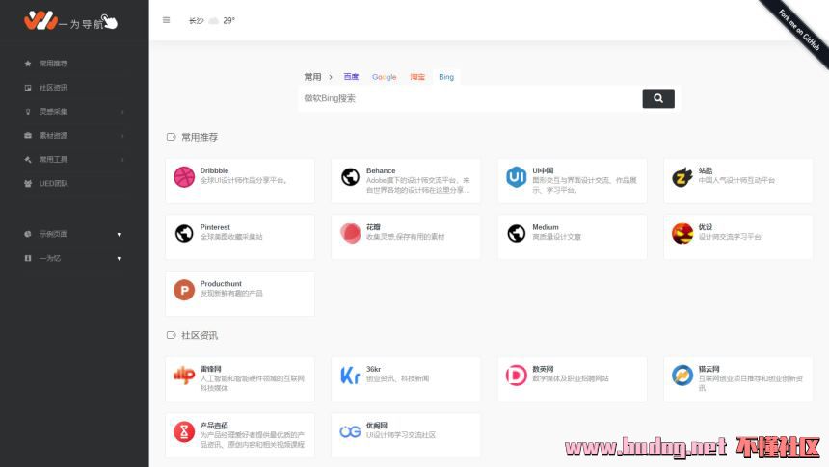Click the tag icon beside 常用推荐 heading

[x=171, y=137]
